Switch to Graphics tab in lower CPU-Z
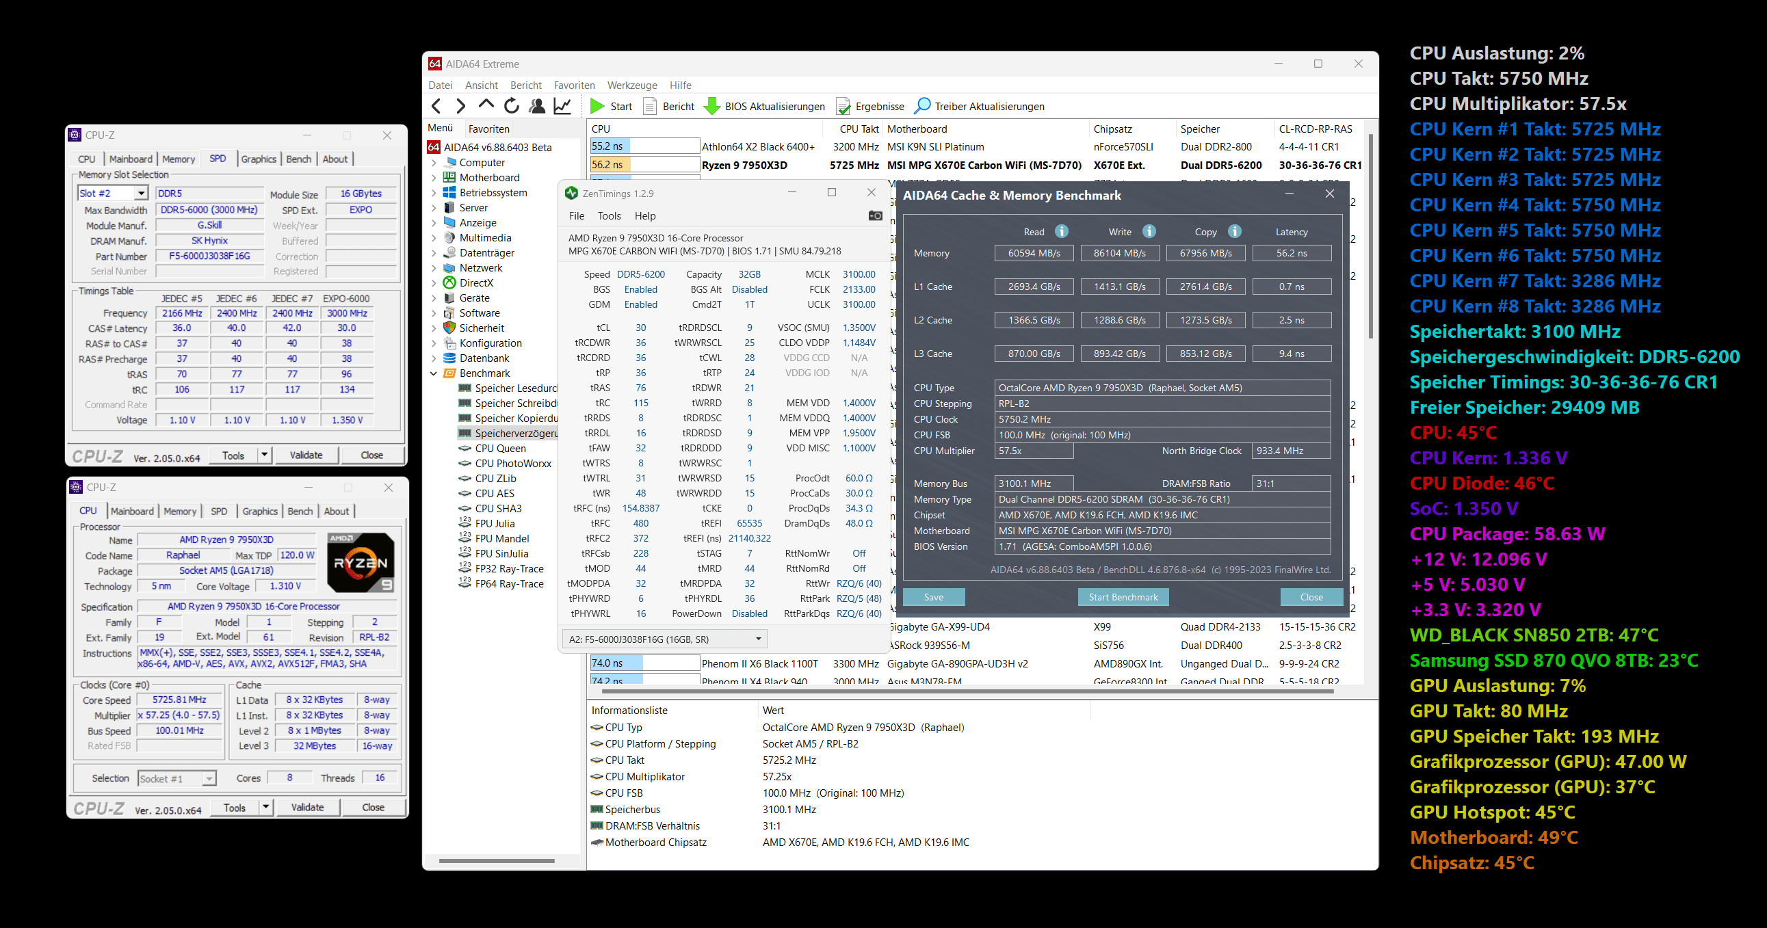Viewport: 1767px width, 928px height. click(x=260, y=511)
